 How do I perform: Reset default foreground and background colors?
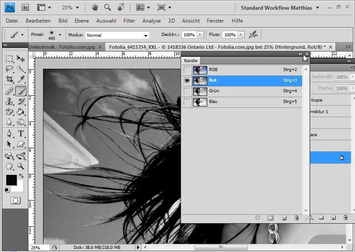tap(7, 190)
